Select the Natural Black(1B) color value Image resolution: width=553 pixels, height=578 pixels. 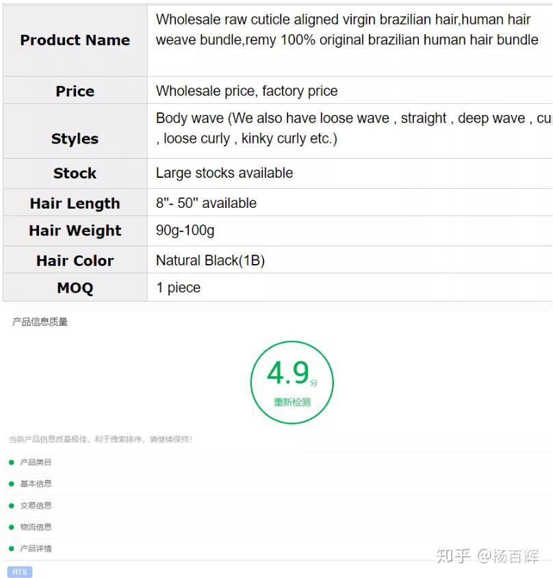click(210, 261)
